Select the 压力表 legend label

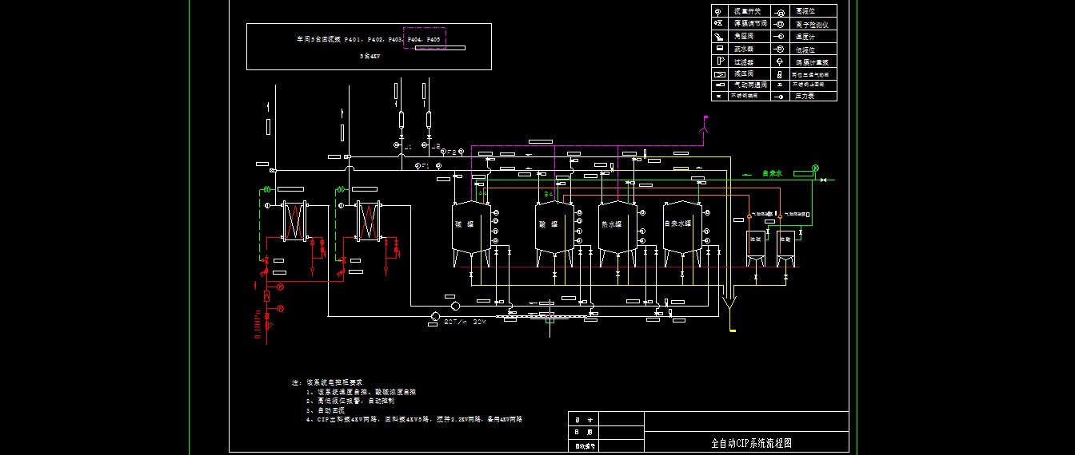click(805, 96)
